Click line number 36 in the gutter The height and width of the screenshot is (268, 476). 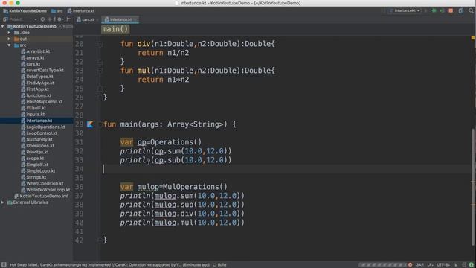[x=79, y=187]
